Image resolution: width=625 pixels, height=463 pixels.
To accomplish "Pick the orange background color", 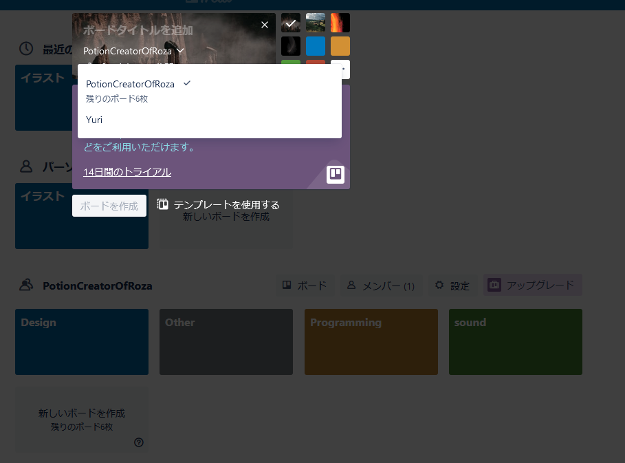I will [340, 46].
